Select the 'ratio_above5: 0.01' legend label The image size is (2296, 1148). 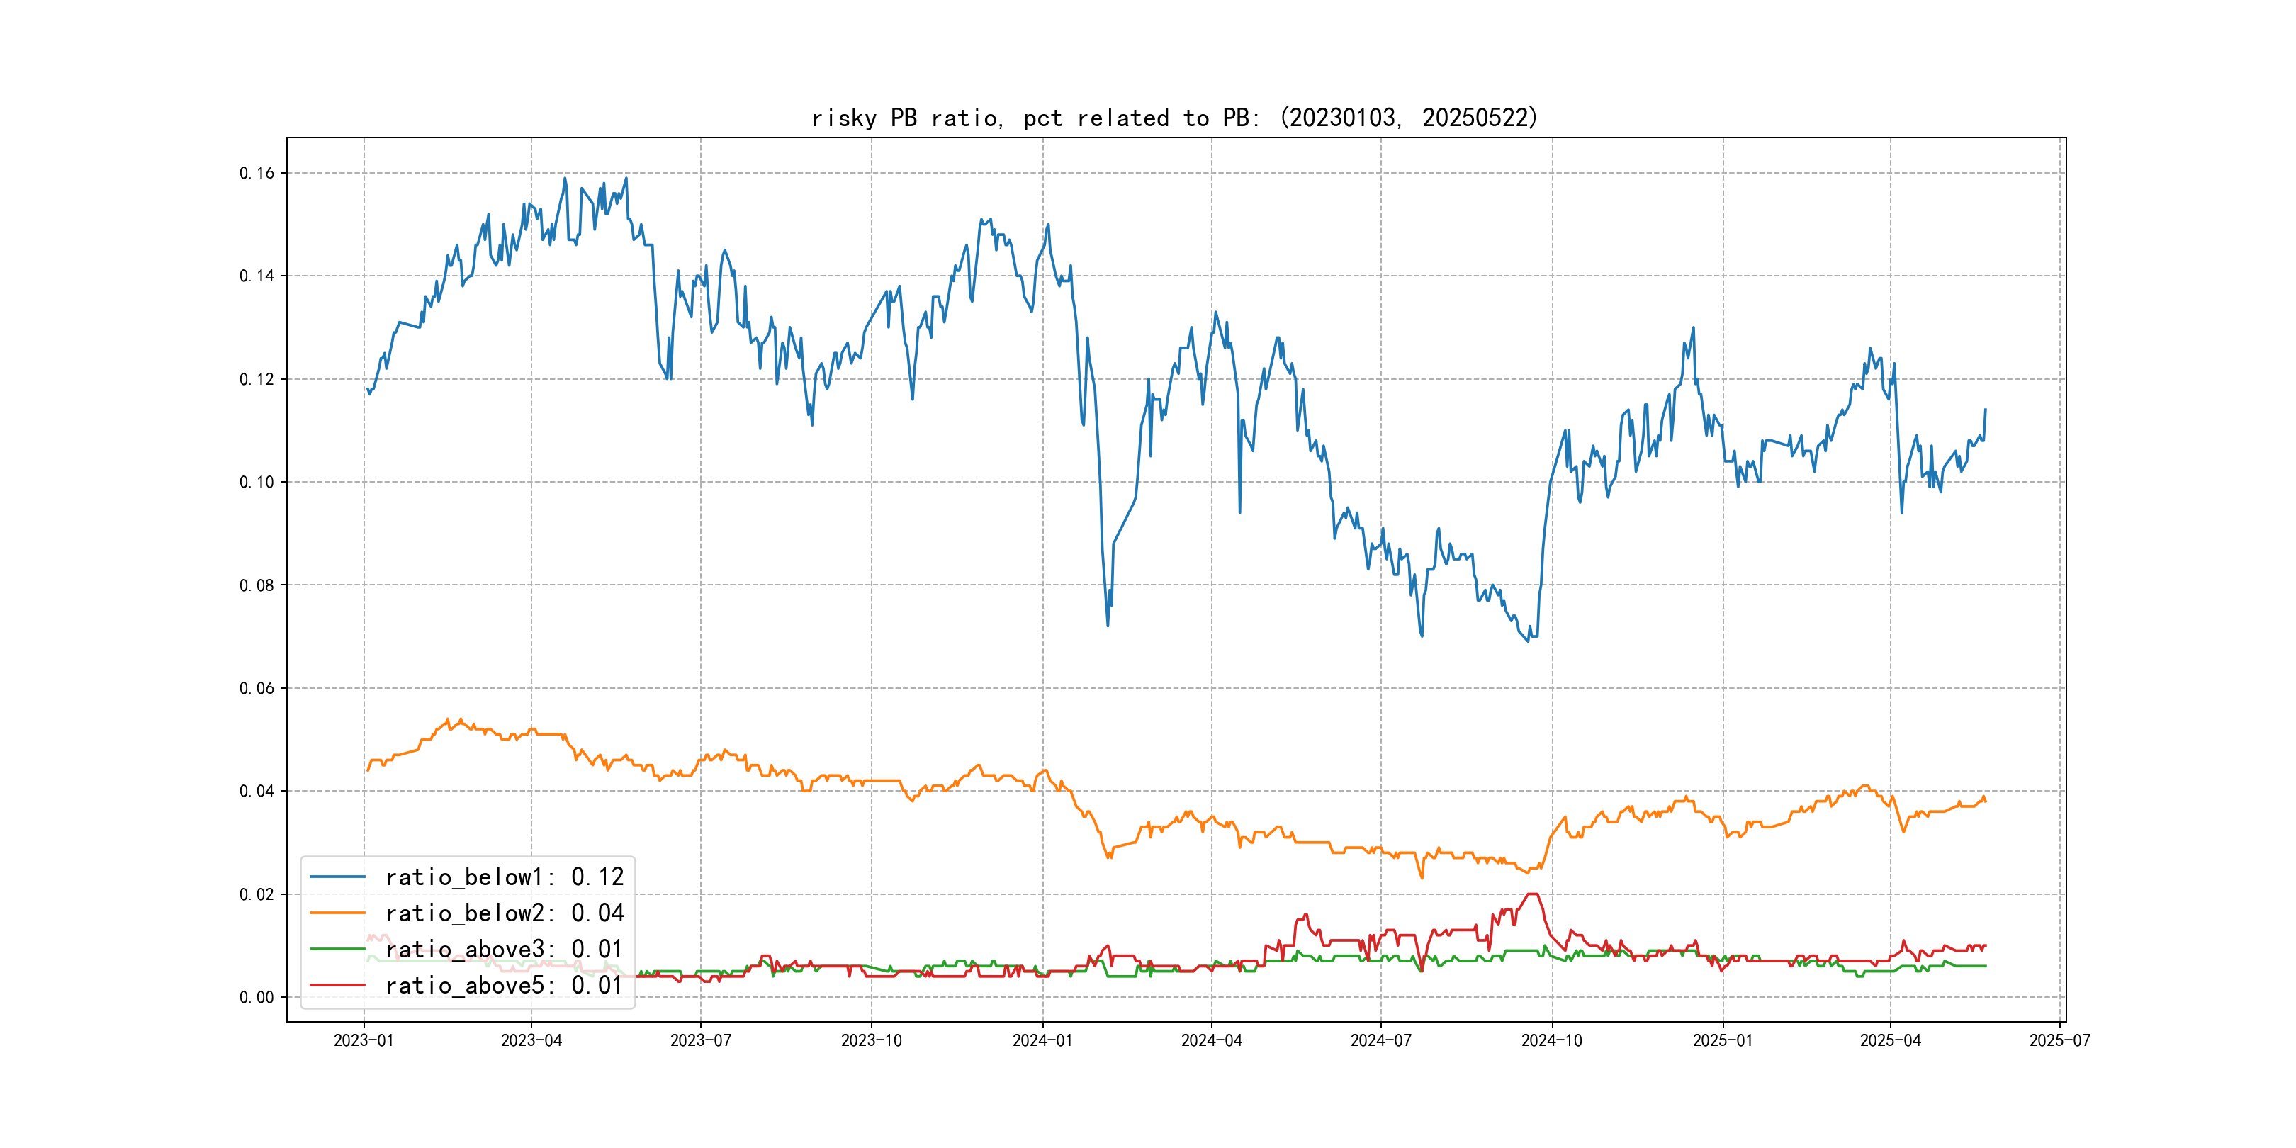[x=505, y=986]
